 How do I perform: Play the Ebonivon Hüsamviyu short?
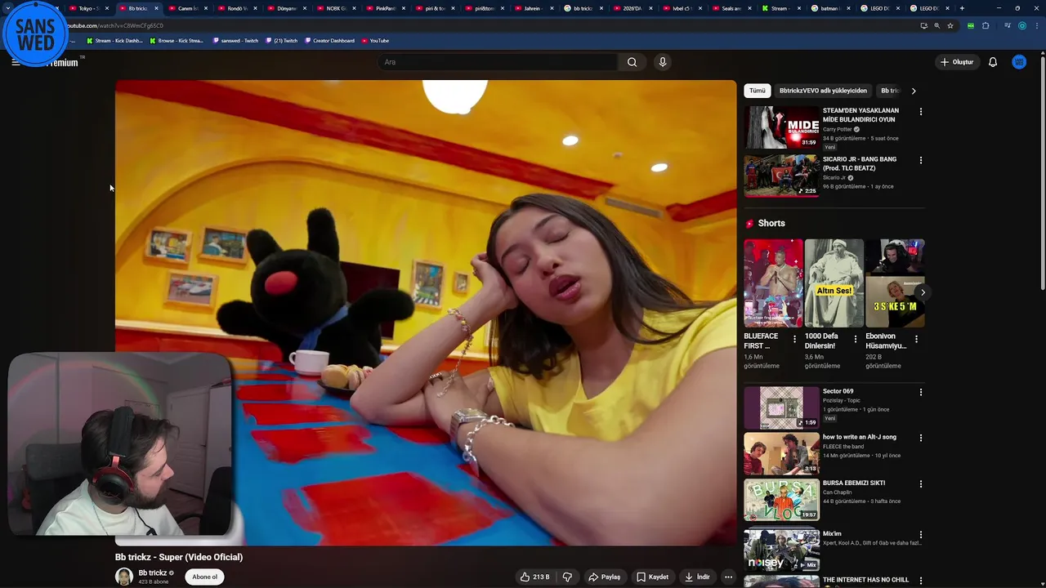pyautogui.click(x=895, y=283)
